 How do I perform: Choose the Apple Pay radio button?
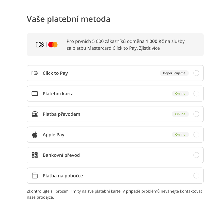coord(196,135)
